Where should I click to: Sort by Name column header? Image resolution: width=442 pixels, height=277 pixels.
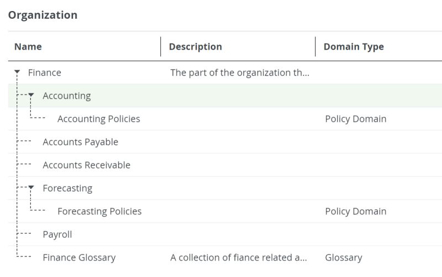[x=28, y=47]
